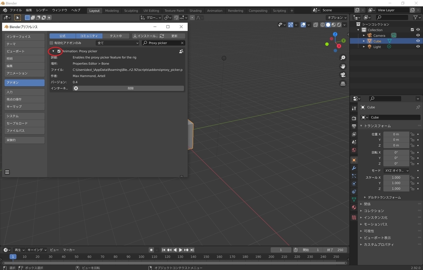The image size is (423, 270).
Task: Open the Object Data green triangle tab
Action: (x=354, y=200)
